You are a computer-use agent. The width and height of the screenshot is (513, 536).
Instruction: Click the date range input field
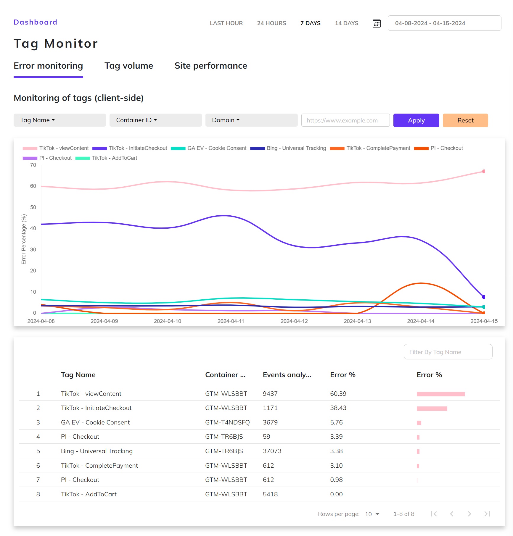(444, 23)
